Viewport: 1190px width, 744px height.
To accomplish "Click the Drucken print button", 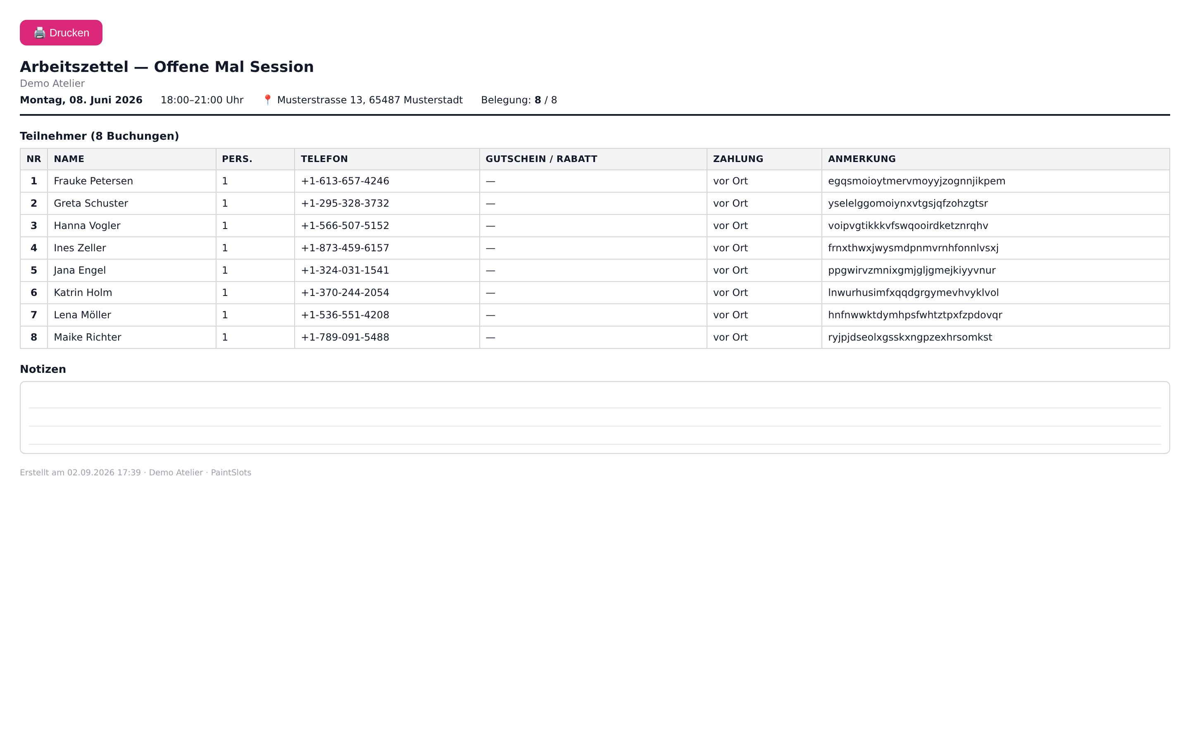I will tap(61, 33).
